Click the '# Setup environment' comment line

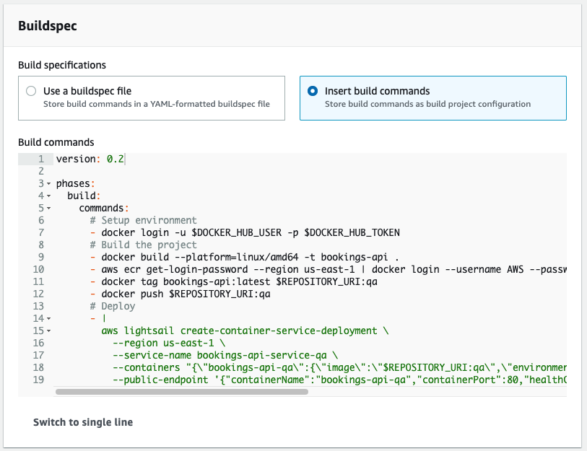point(144,220)
